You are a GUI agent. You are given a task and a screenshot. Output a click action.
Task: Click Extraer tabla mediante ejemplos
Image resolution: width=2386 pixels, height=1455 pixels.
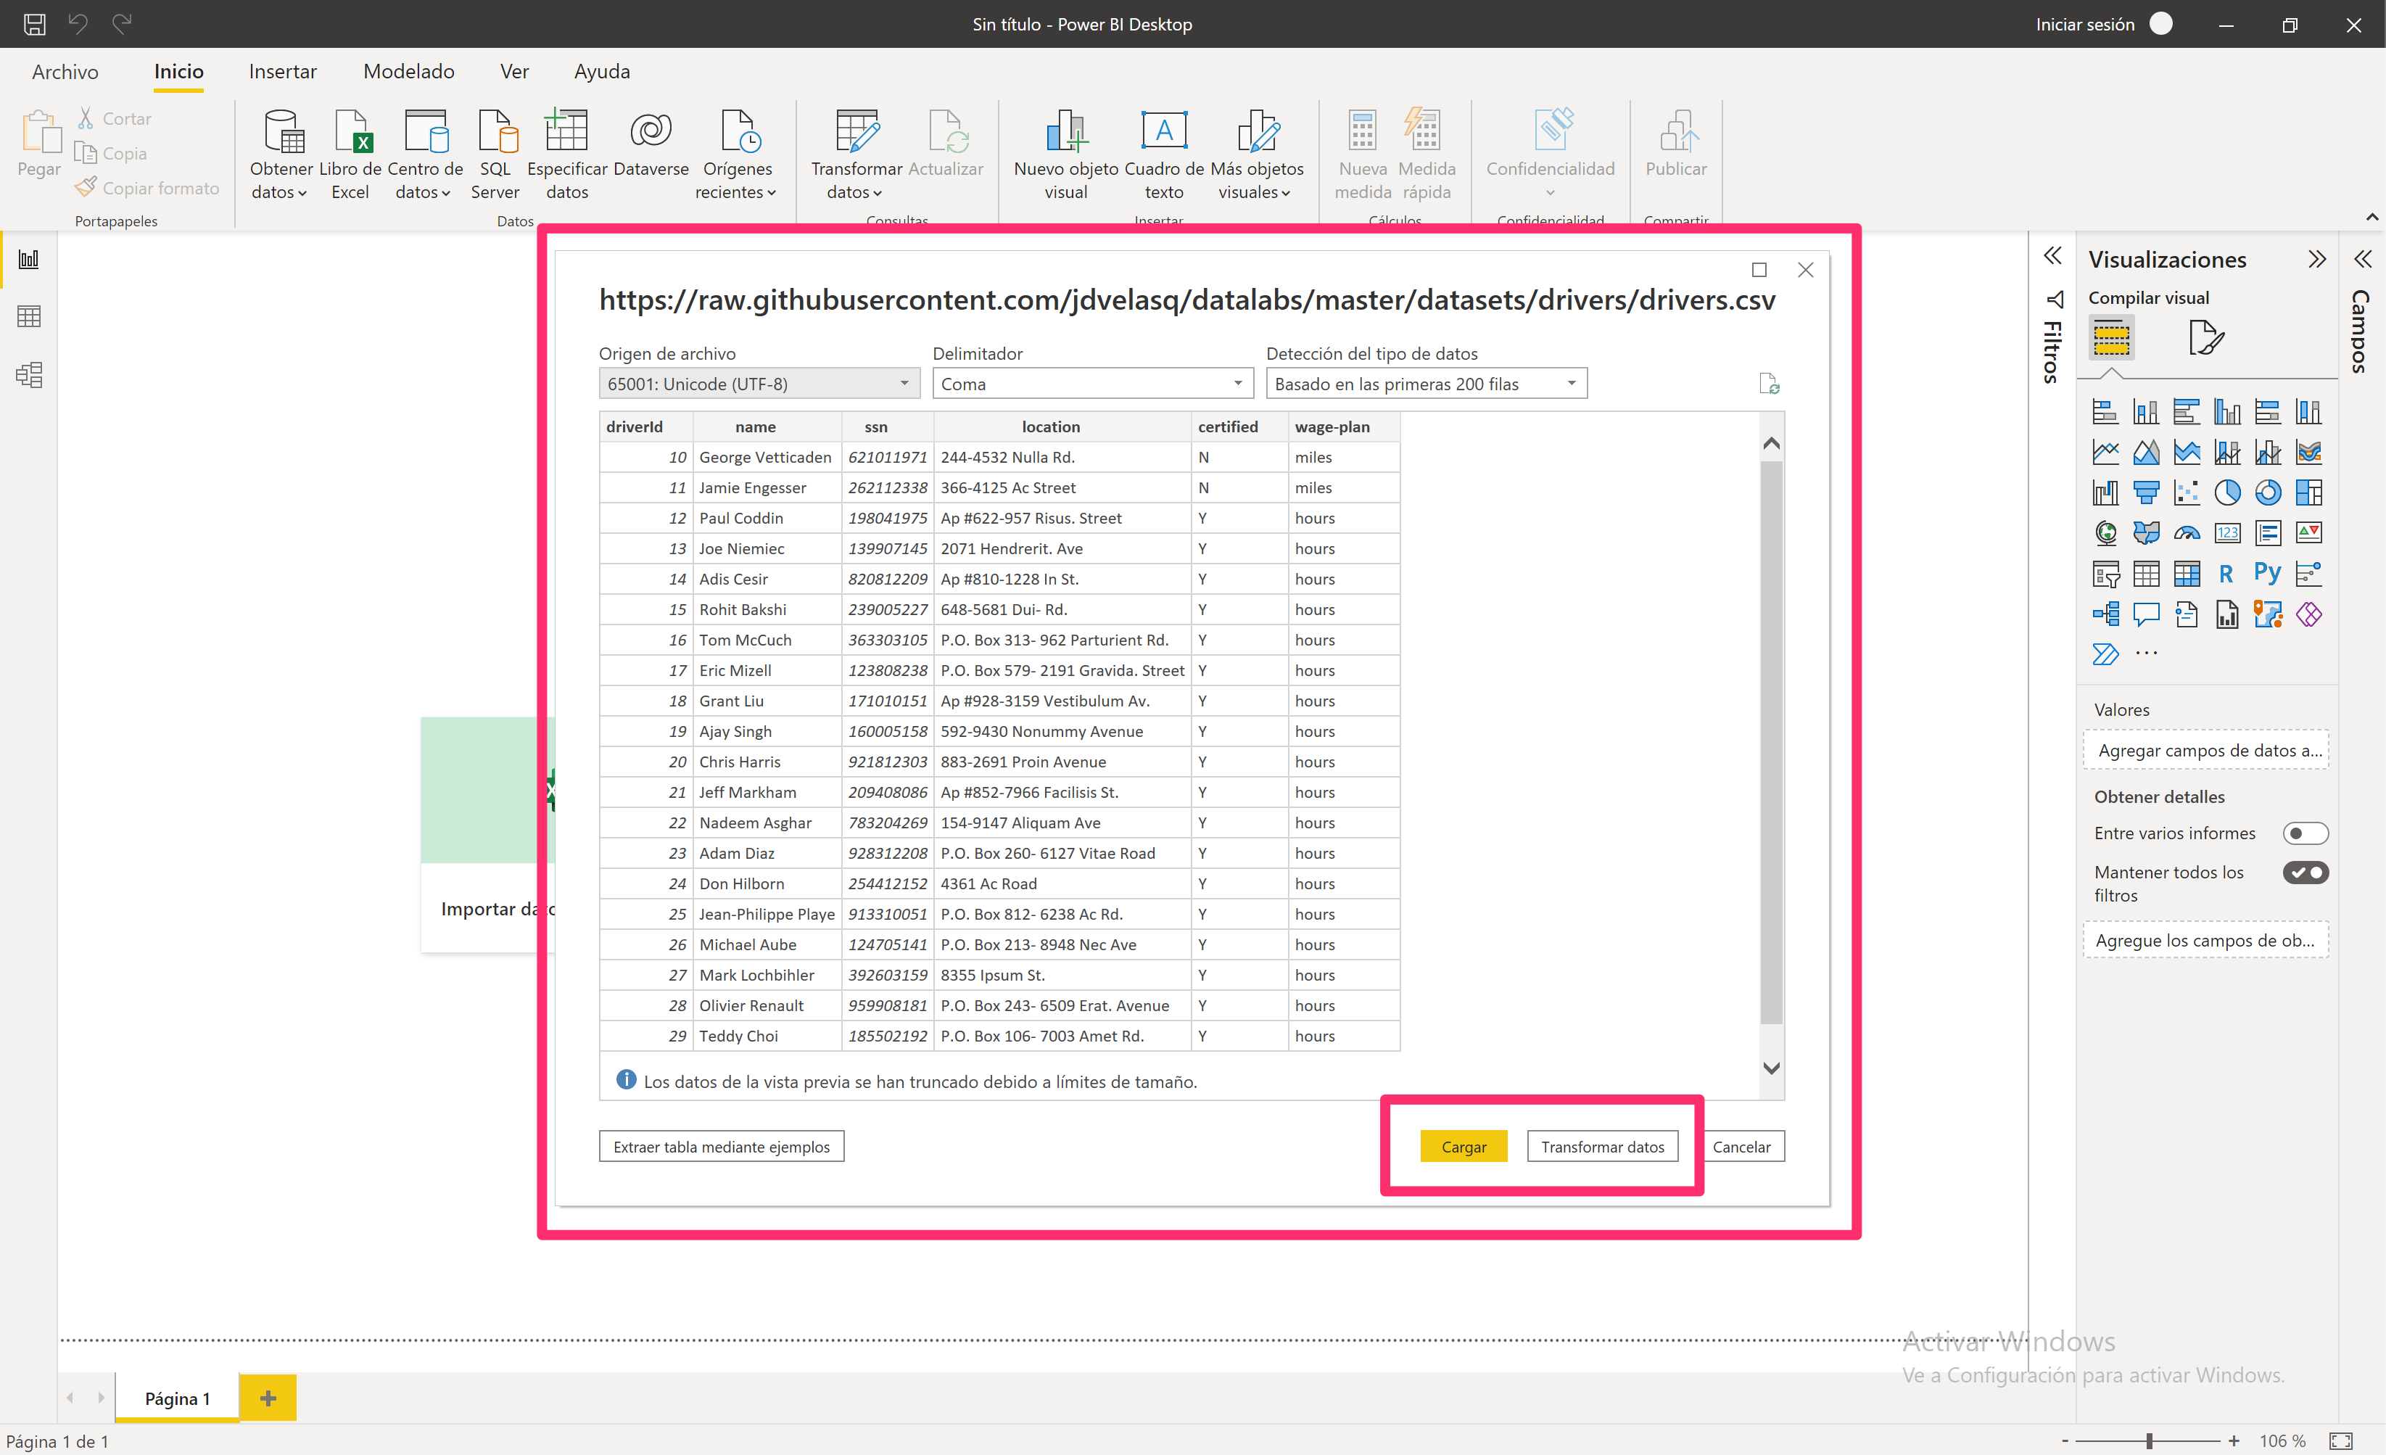[x=722, y=1147]
